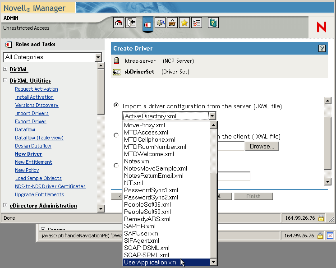Click the Favorites star icon
Screen dimensions: 336x268
coord(184,23)
